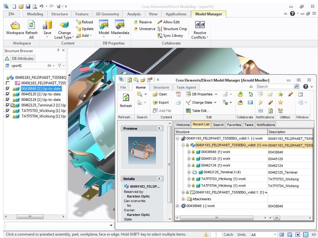Click the Update icon
Screen dimensions: 318x238
78,29
